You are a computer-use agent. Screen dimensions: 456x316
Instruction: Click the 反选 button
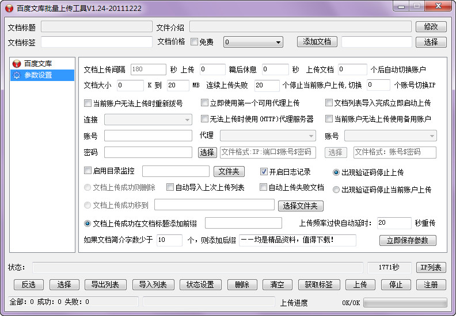(29, 284)
